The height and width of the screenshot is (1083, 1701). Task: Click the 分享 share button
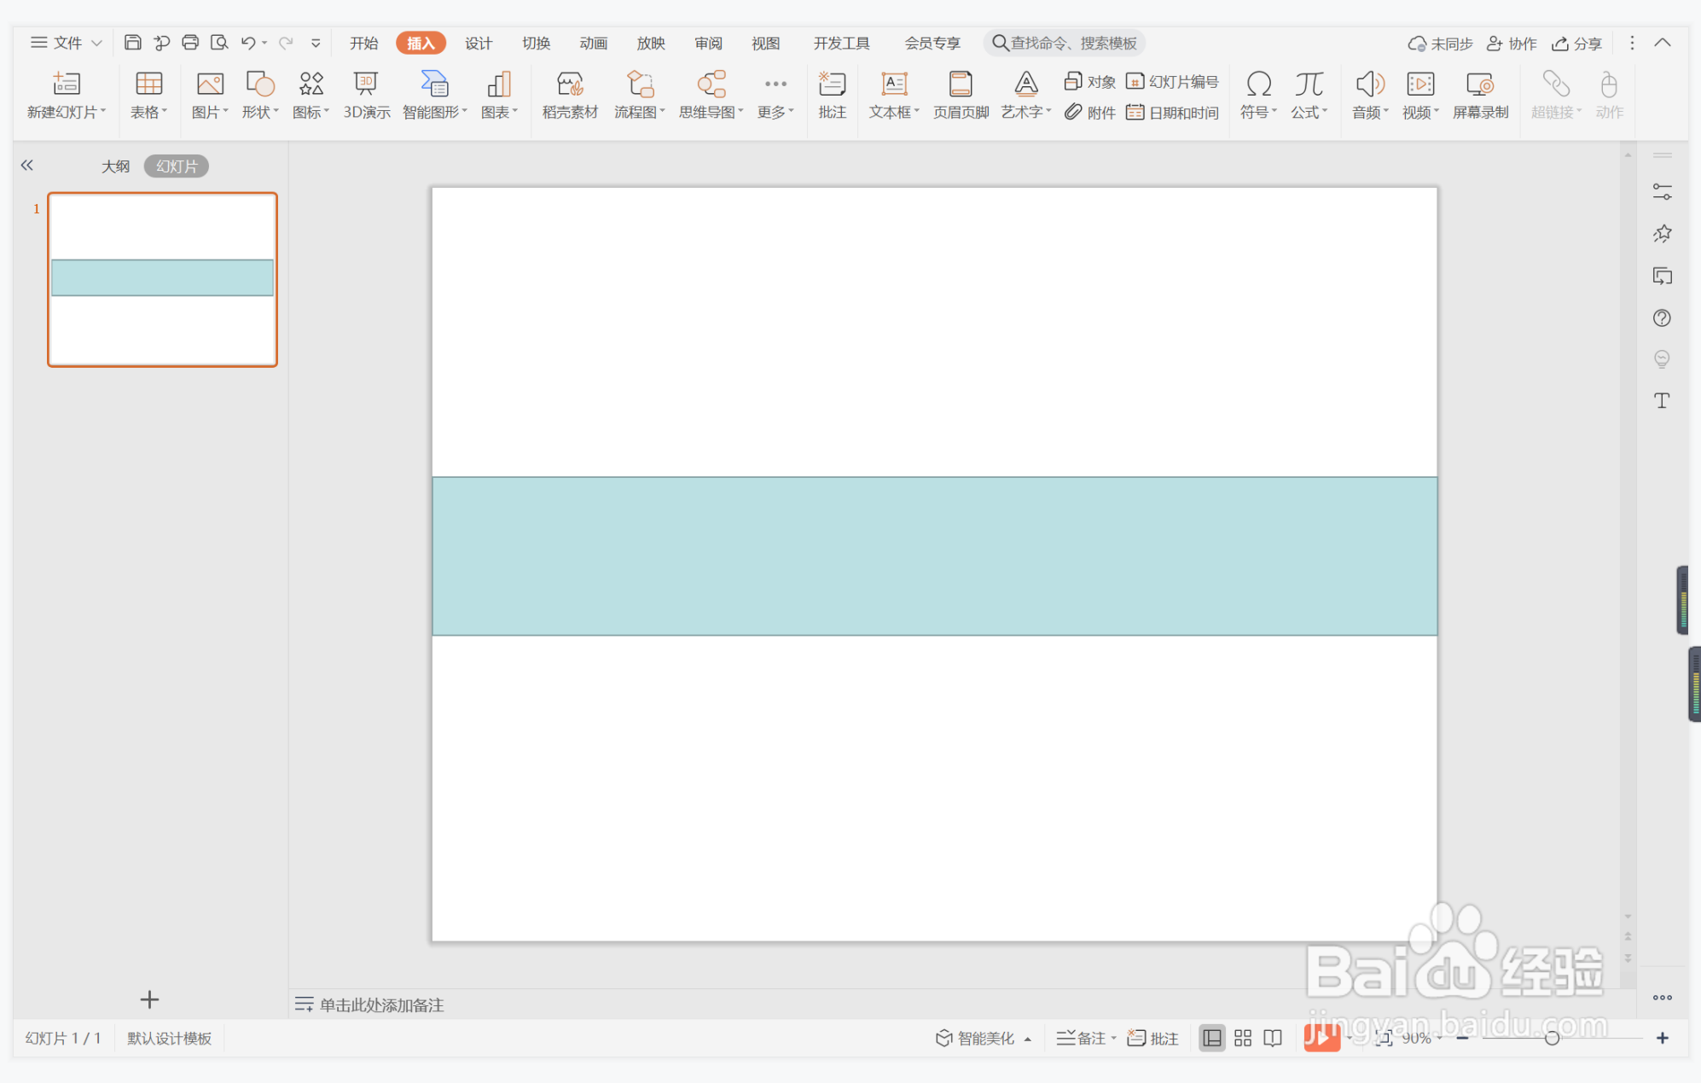tap(1576, 43)
